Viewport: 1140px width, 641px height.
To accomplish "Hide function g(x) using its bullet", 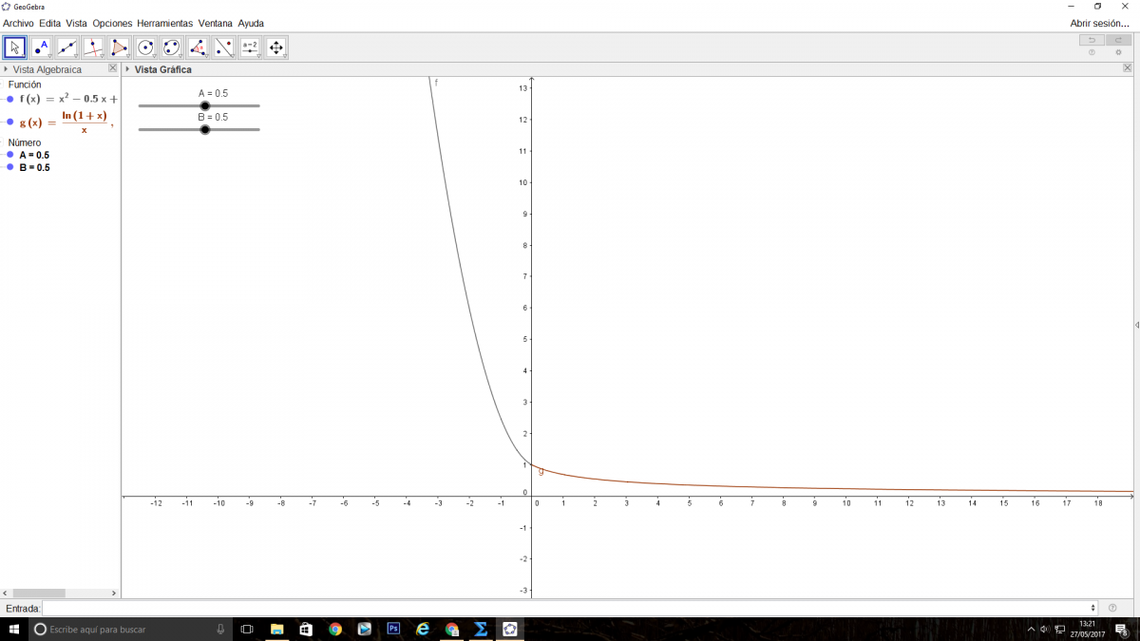I will [10, 123].
